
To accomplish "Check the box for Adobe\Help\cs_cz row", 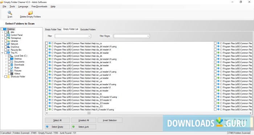I will (x=47, y=43).
